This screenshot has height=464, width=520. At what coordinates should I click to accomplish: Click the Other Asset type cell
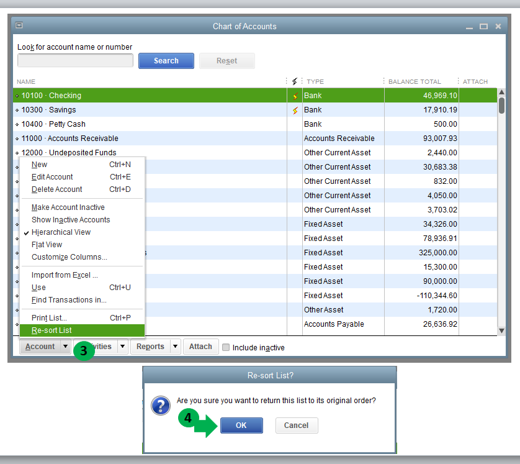(x=343, y=310)
